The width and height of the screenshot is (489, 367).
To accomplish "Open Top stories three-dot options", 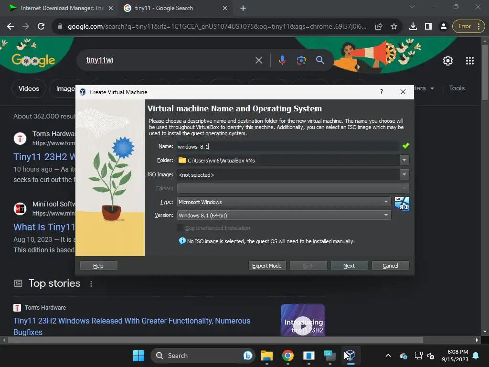I will 91,284.
